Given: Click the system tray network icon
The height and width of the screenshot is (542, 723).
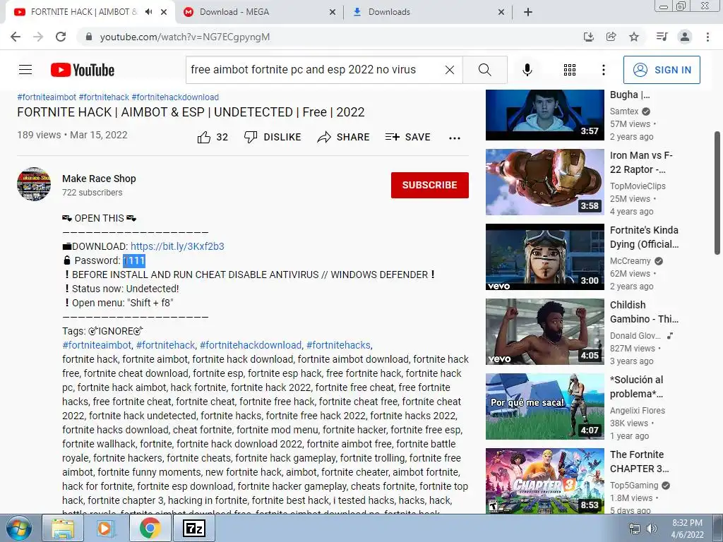Looking at the screenshot, I should point(635,529).
